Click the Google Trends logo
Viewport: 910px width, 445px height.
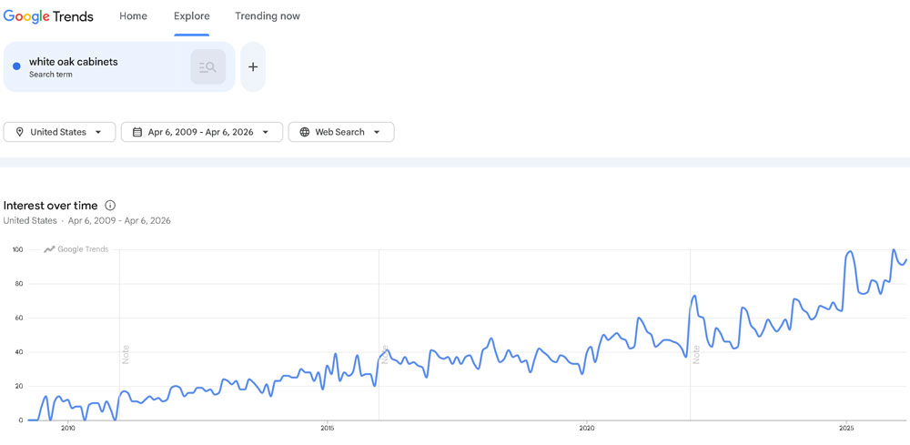[48, 16]
